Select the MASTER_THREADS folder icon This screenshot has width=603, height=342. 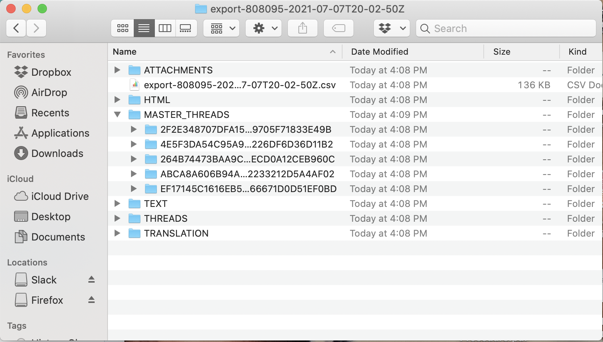pyautogui.click(x=135, y=115)
